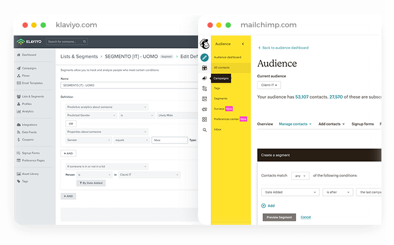Open the Klaviyo 'Clienti IT' list dropdown
394x245 pixels.
(149, 175)
